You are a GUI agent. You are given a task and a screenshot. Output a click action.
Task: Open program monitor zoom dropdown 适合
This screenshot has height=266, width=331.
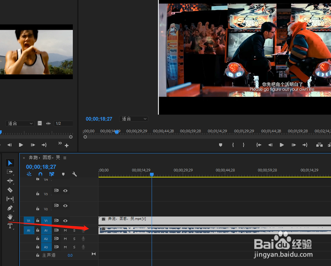pyautogui.click(x=134, y=119)
